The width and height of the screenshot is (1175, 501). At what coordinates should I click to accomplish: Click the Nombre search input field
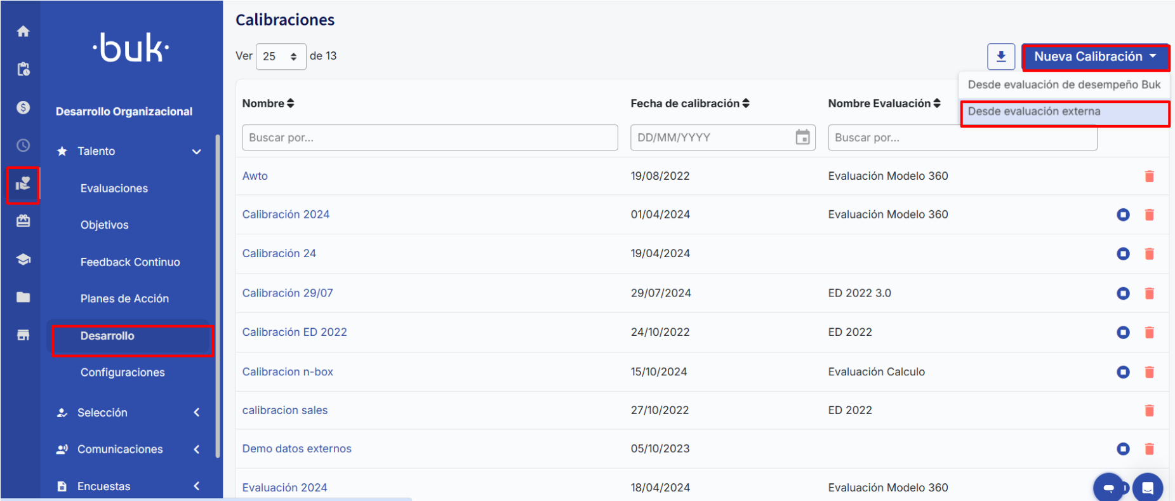pyautogui.click(x=430, y=137)
